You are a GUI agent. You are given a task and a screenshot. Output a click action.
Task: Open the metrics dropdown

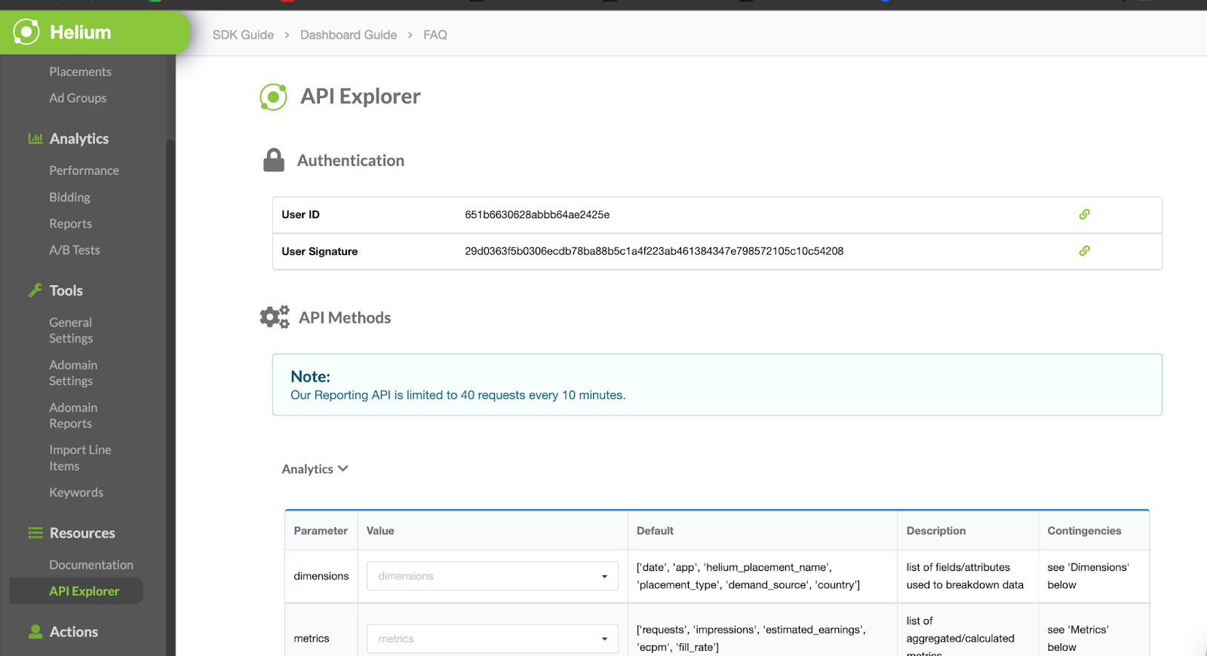point(493,639)
